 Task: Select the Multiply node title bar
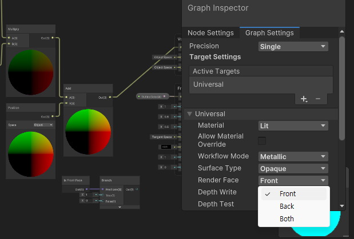coord(31,29)
